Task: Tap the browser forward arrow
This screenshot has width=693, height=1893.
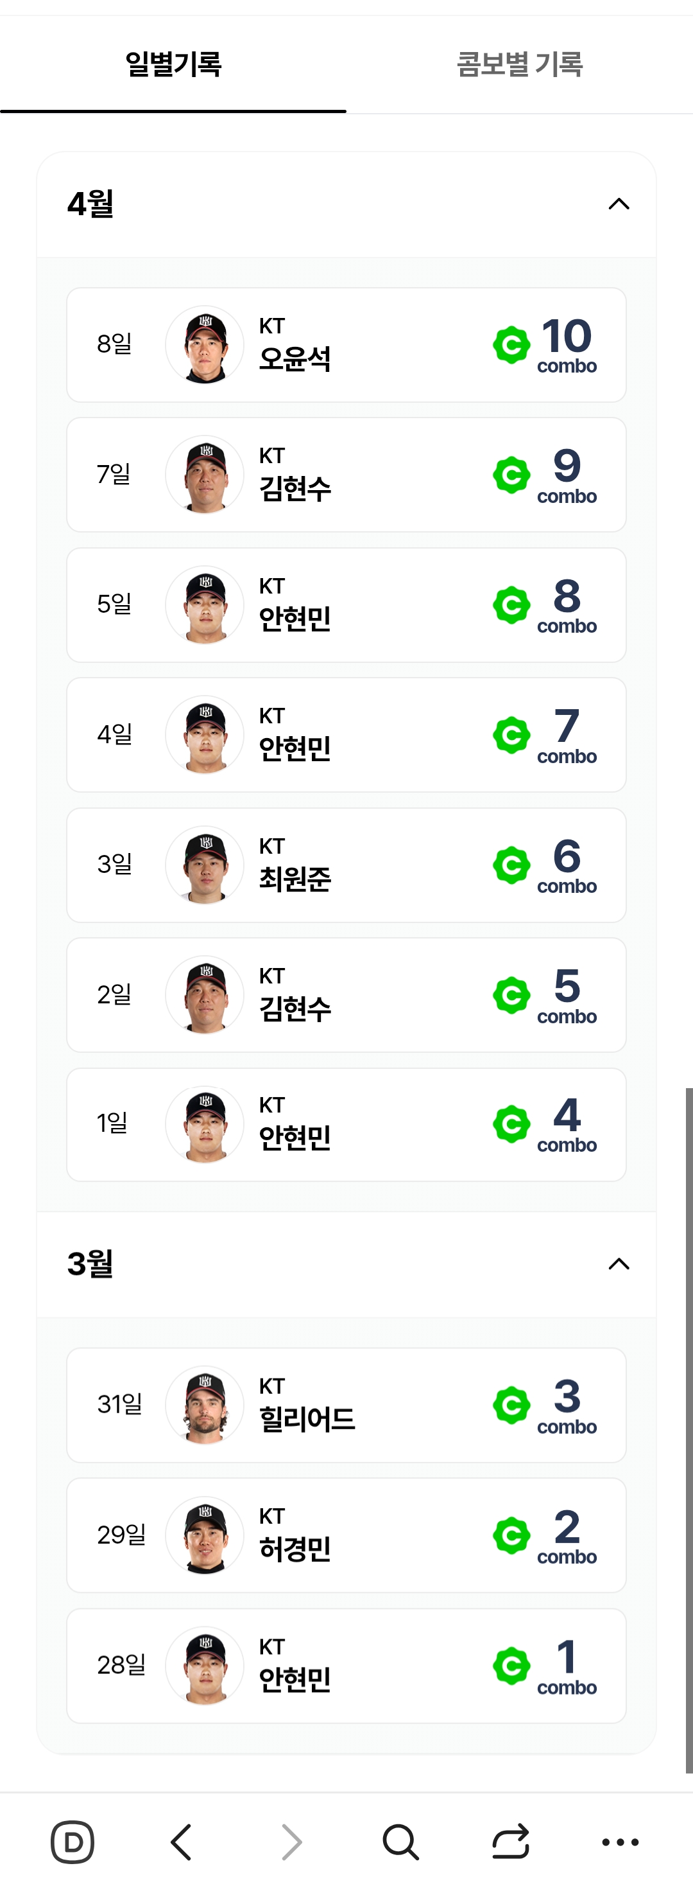Action: [x=291, y=1842]
